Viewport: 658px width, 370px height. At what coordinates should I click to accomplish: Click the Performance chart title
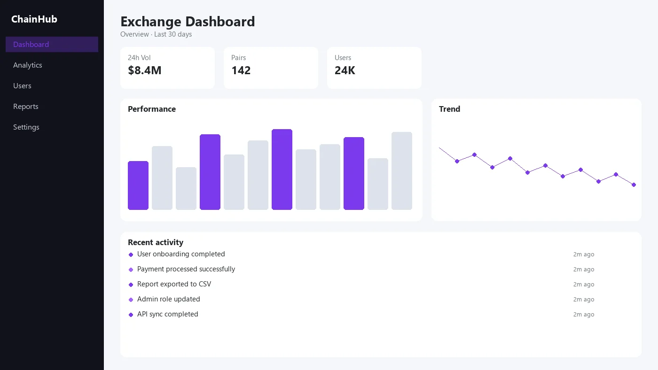pos(152,109)
